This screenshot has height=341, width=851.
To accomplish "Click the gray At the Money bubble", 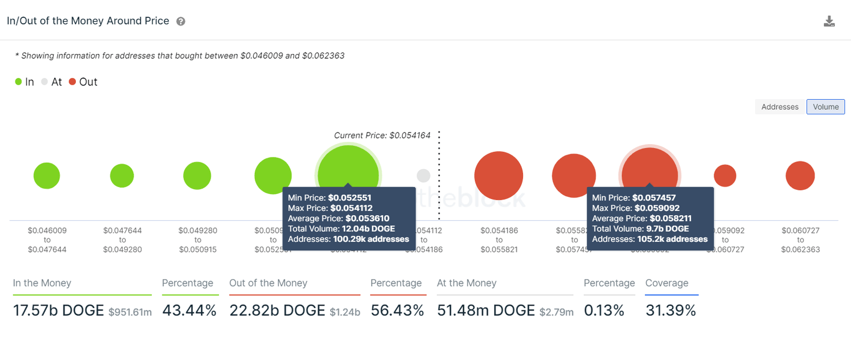I will pyautogui.click(x=423, y=175).
